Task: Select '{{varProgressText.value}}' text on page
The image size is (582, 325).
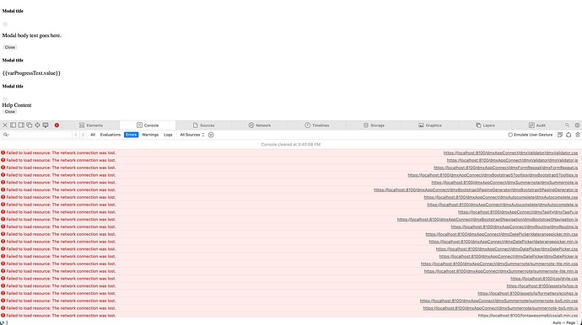Action: [31, 73]
